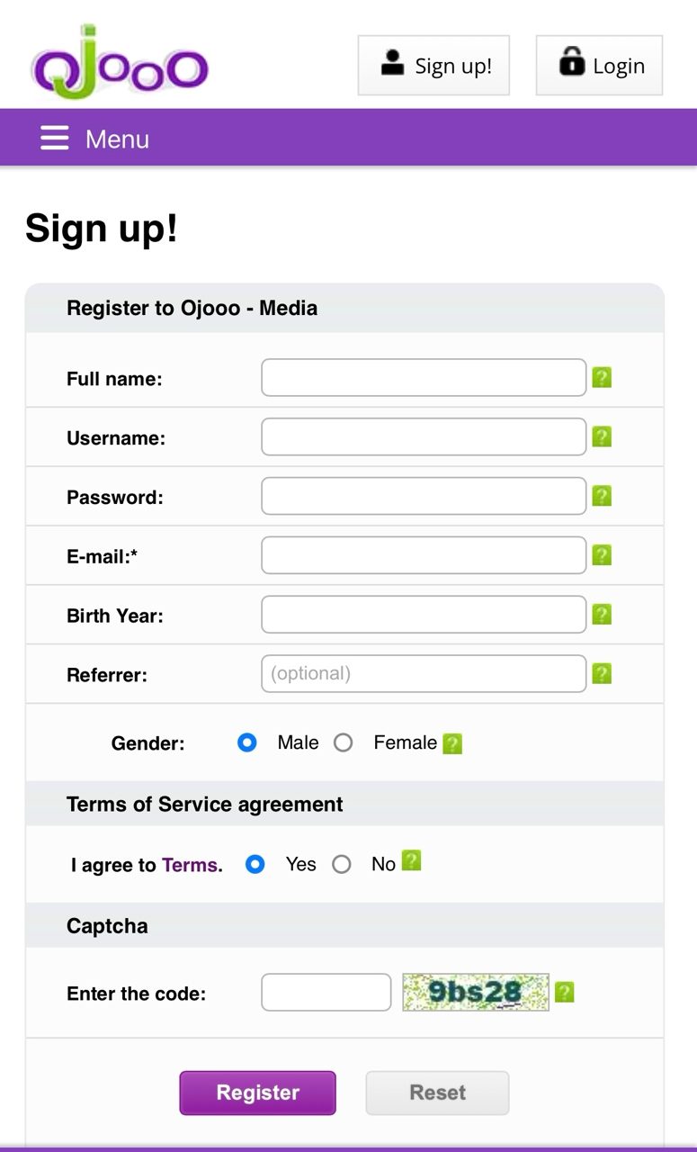Focus the Referrer optional input field
697x1152 pixels.
click(424, 673)
